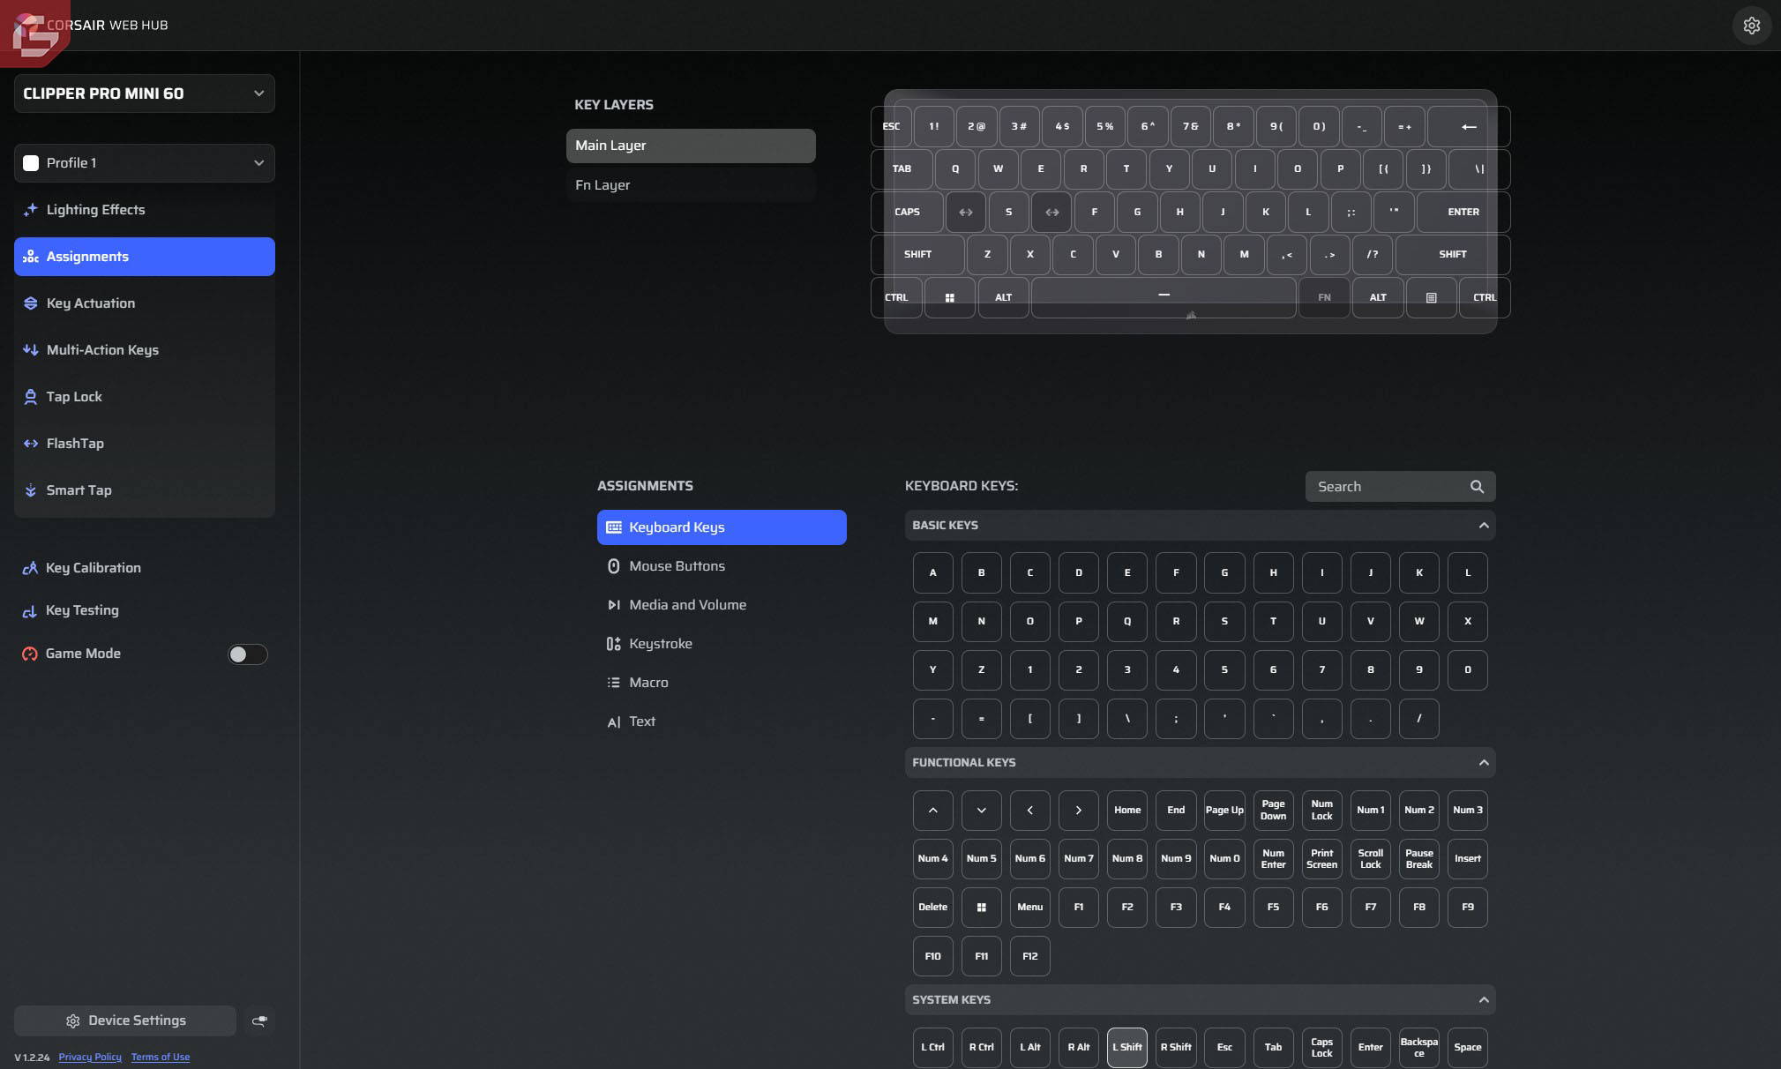Click the TAB key on the keyboard preview
1781x1069 pixels.
click(902, 169)
